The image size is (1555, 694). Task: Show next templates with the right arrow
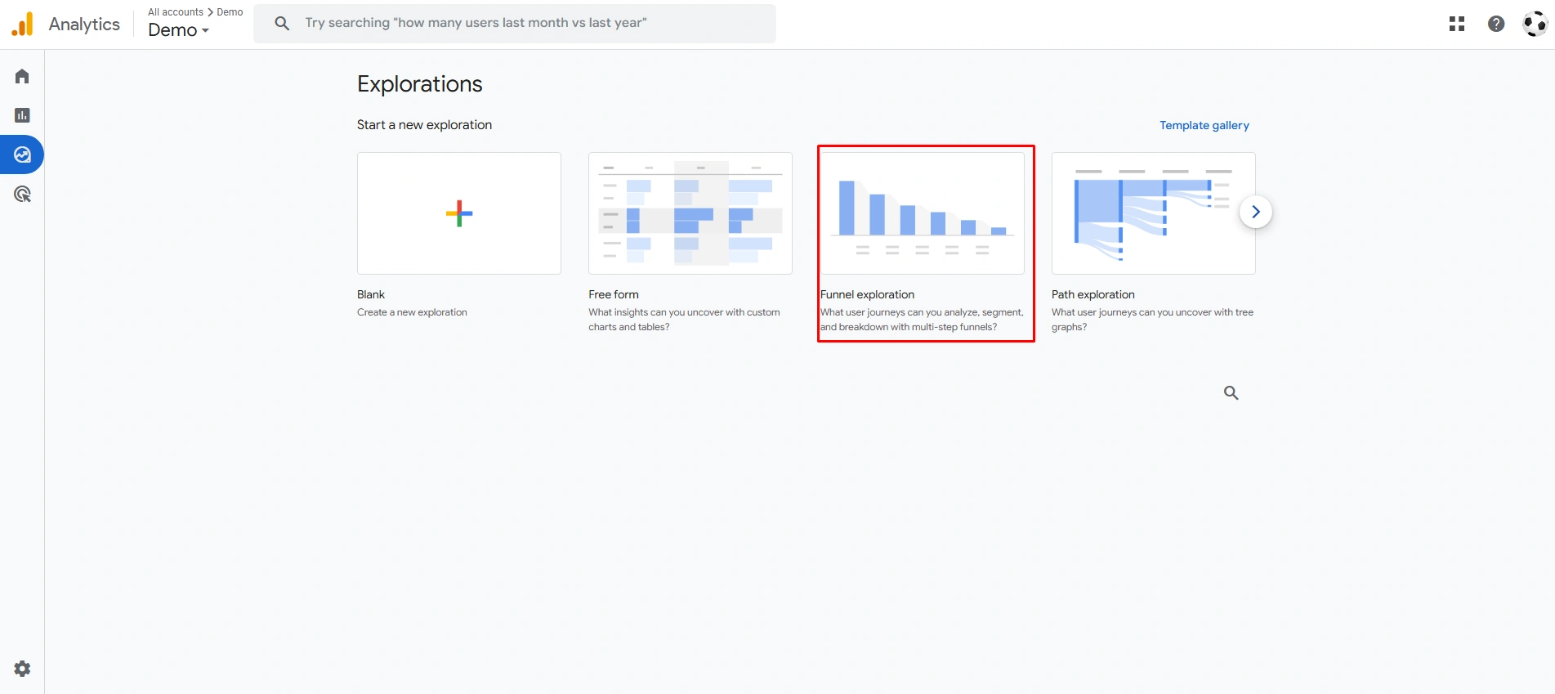(1256, 212)
